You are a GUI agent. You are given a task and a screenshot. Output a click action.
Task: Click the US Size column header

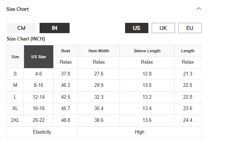tap(39, 57)
